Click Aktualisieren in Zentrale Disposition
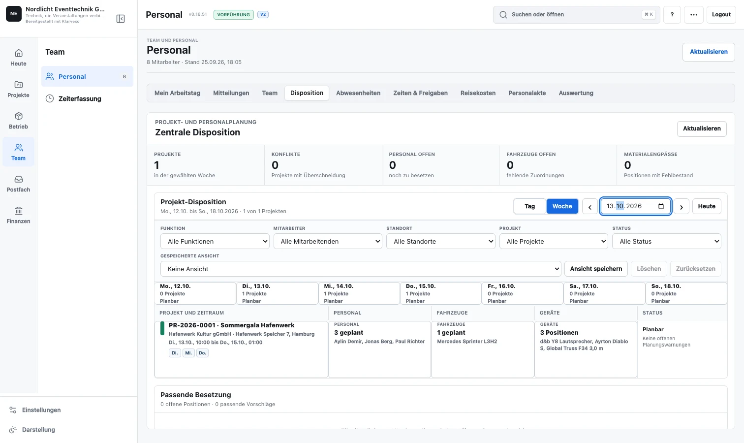The height and width of the screenshot is (443, 744). (x=702, y=128)
